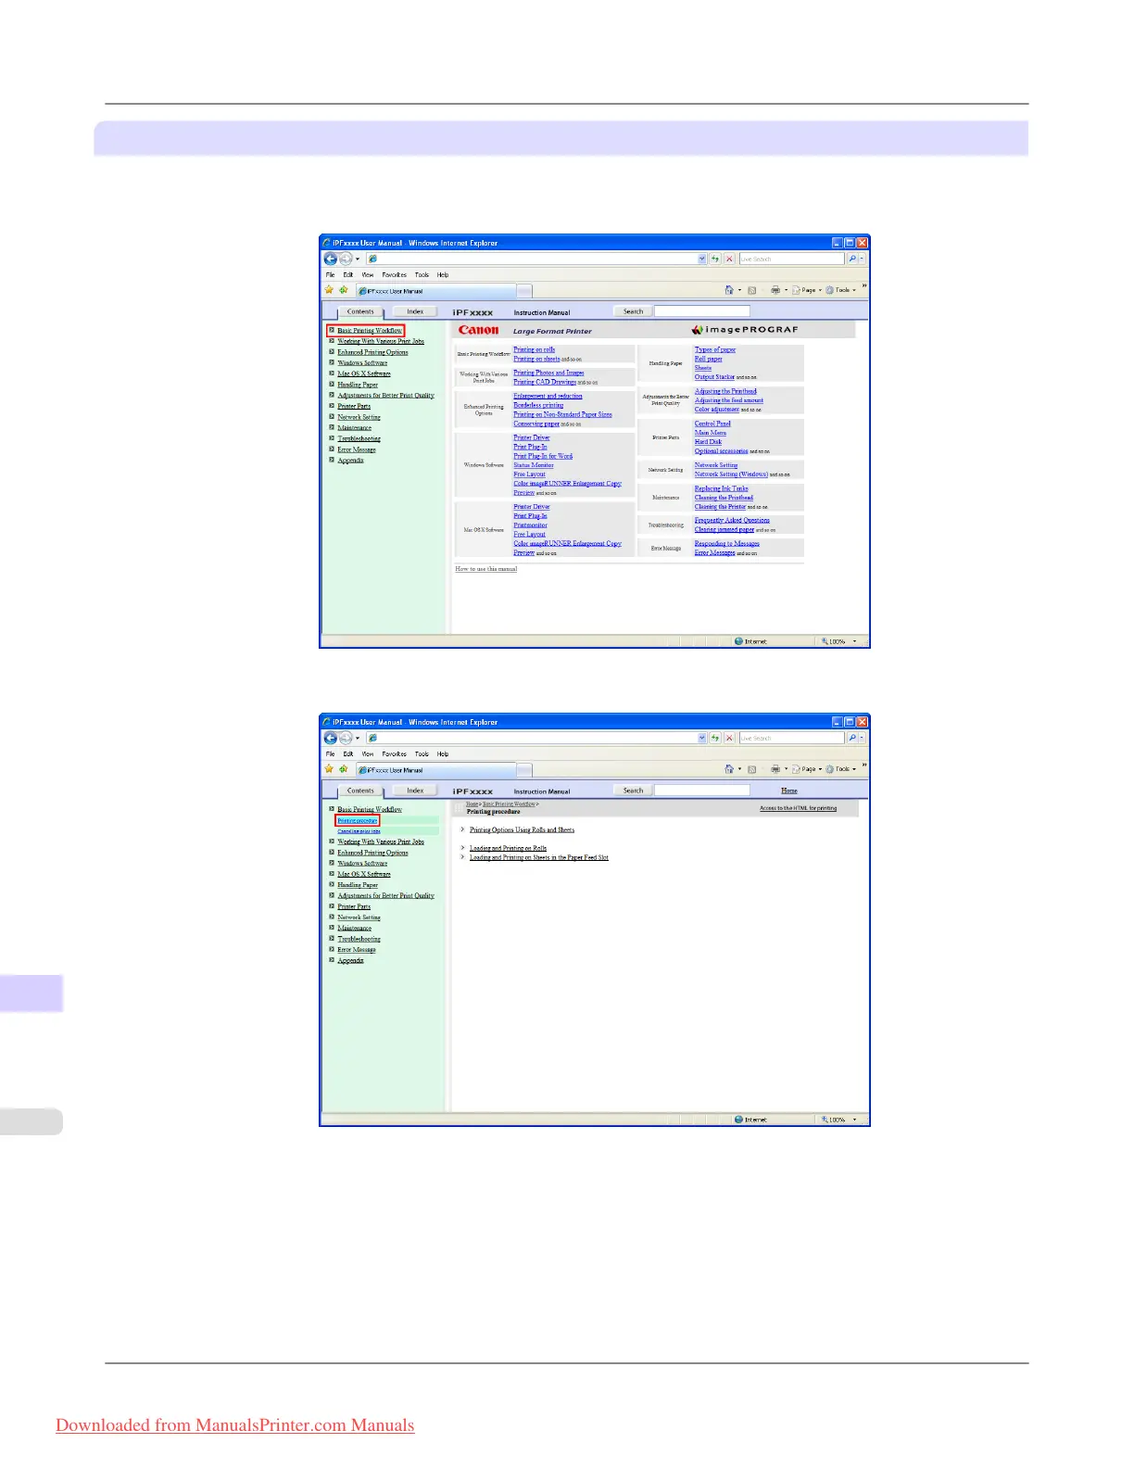The width and height of the screenshot is (1134, 1468).
Task: Click red Stop icon in the Printing procedure browser
Action: click(x=729, y=738)
